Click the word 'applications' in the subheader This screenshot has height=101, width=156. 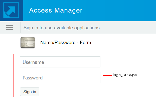click(x=87, y=28)
